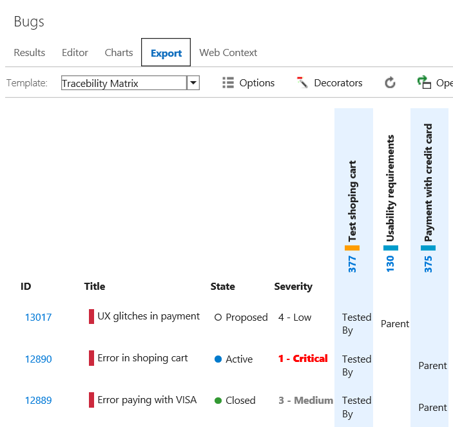Click Tested By cell in row 13017

(356, 324)
